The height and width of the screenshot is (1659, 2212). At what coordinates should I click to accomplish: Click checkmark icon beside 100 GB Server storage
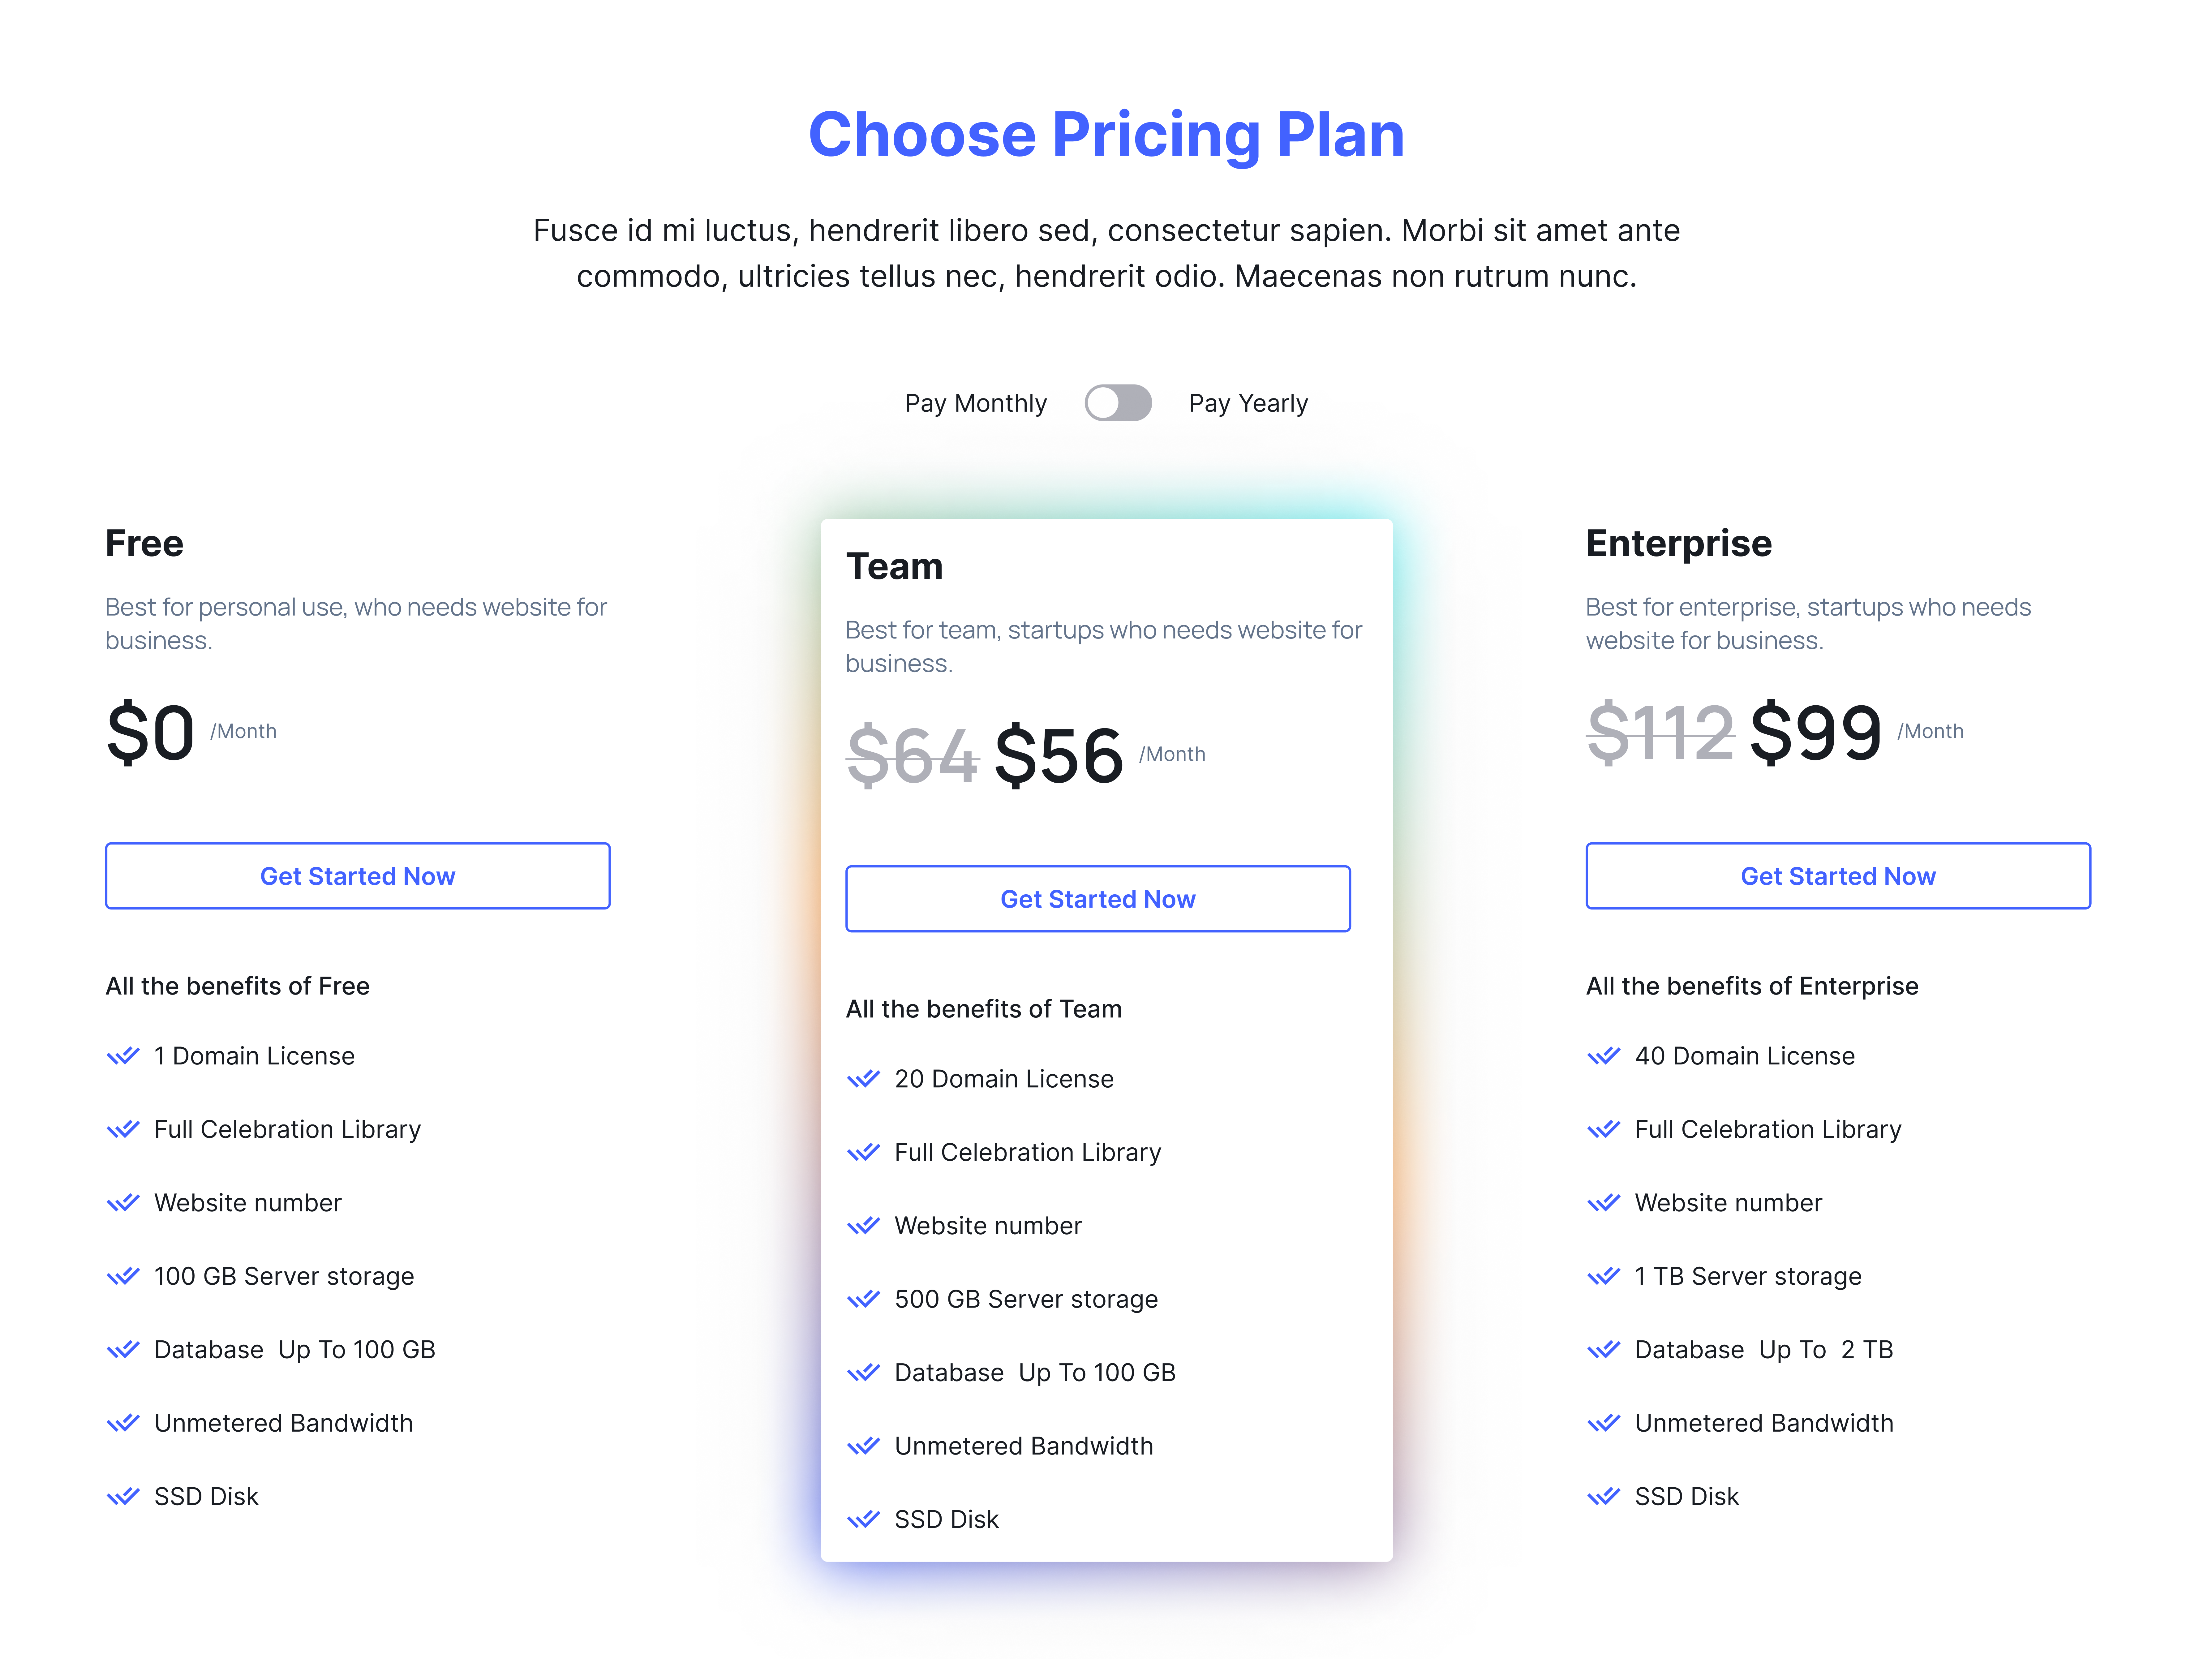pyautogui.click(x=123, y=1276)
